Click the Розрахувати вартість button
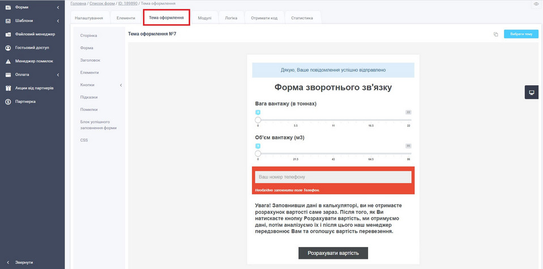This screenshot has width=543, height=269. pyautogui.click(x=333, y=253)
